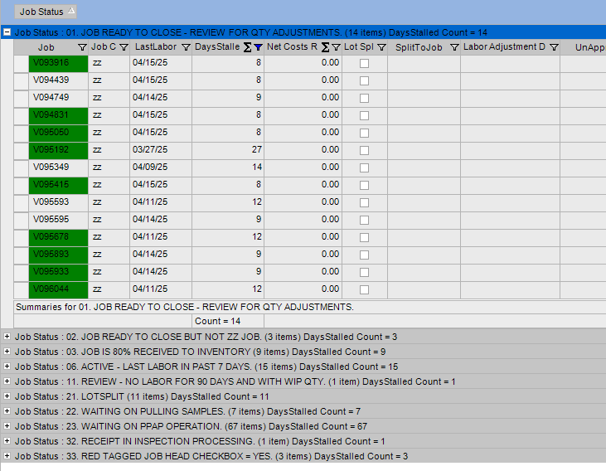Toggle Lot Split checkbox for V095933
Viewport: 606px width, 471px height.
364,272
